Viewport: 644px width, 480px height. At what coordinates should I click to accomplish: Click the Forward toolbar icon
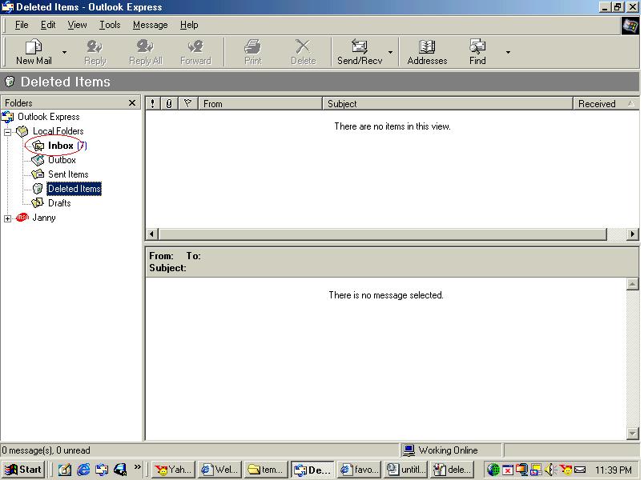pyautogui.click(x=195, y=47)
